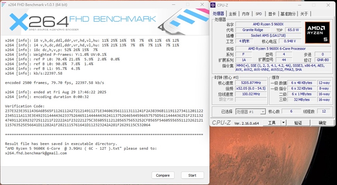
Task: Open the 基准跑分 benchmark tab
Action: 288,14
